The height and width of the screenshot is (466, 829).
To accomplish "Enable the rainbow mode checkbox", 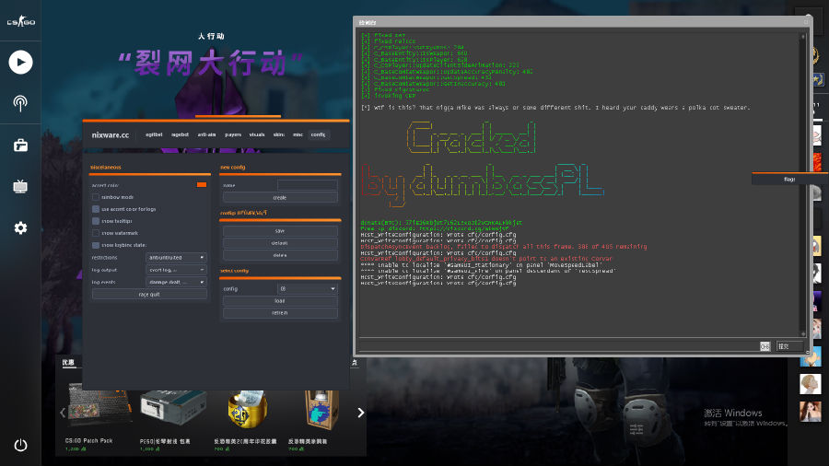I will click(96, 197).
